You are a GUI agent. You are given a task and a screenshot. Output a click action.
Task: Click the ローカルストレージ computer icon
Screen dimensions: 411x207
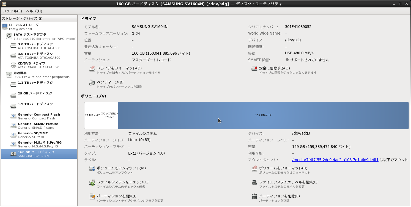[5, 26]
